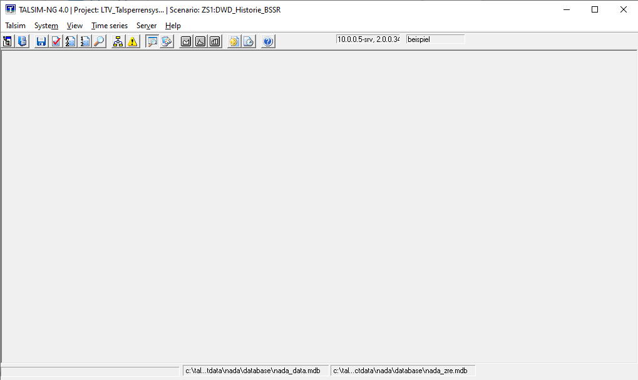Toggle the window zoom magnifier icon
The image size is (638, 380).
click(152, 41)
